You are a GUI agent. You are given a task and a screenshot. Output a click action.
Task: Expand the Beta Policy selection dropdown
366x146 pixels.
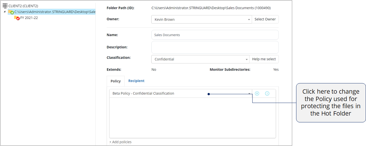coord(181,93)
